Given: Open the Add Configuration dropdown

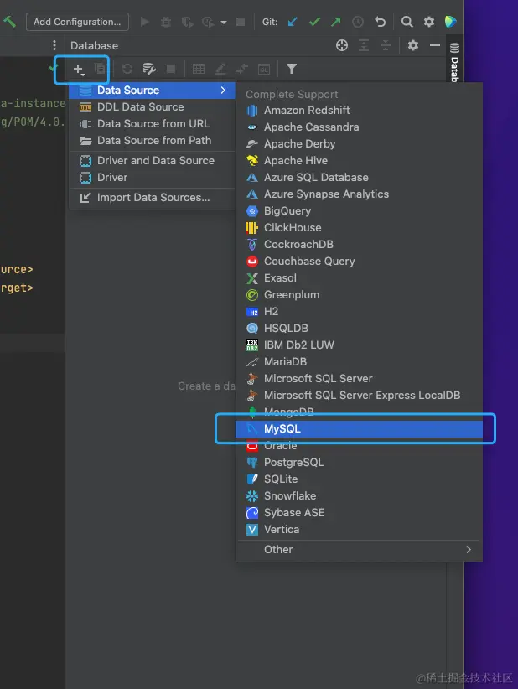Looking at the screenshot, I should [77, 22].
